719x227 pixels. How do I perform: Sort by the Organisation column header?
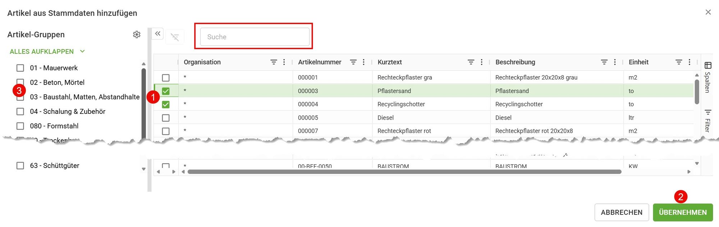(x=202, y=62)
